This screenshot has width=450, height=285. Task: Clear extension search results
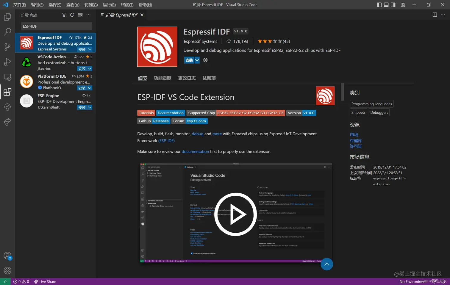click(80, 15)
